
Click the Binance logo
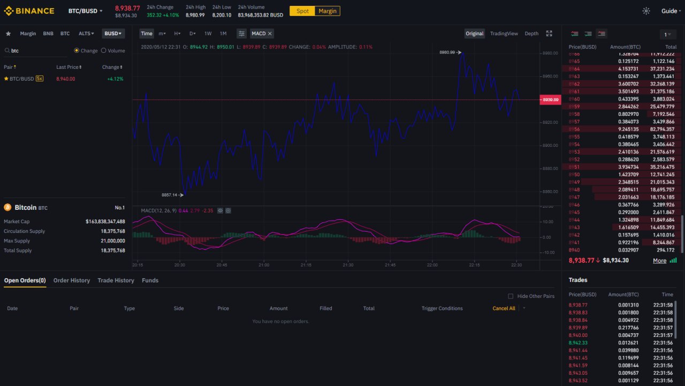tap(29, 11)
